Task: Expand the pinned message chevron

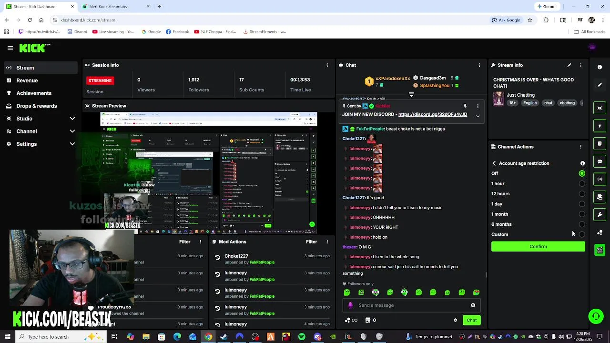Action: coord(478,116)
